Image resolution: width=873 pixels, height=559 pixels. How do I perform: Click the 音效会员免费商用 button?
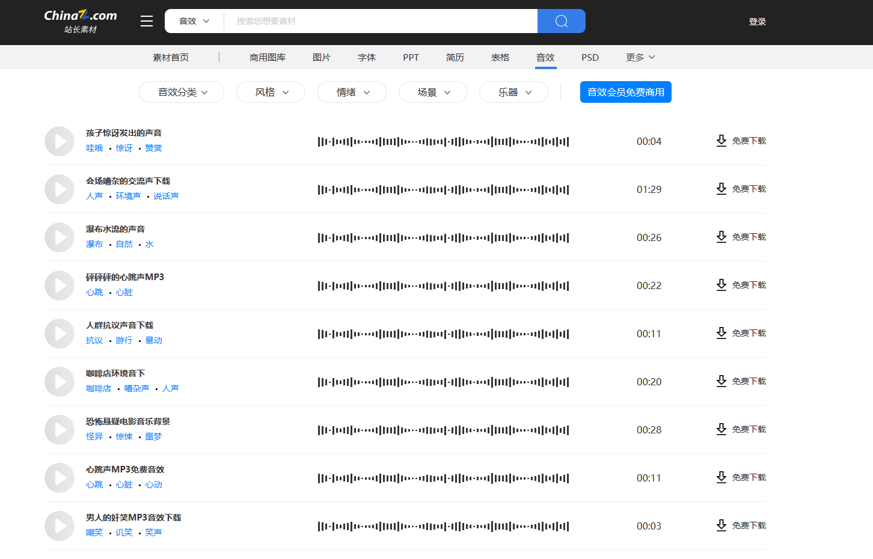click(625, 92)
